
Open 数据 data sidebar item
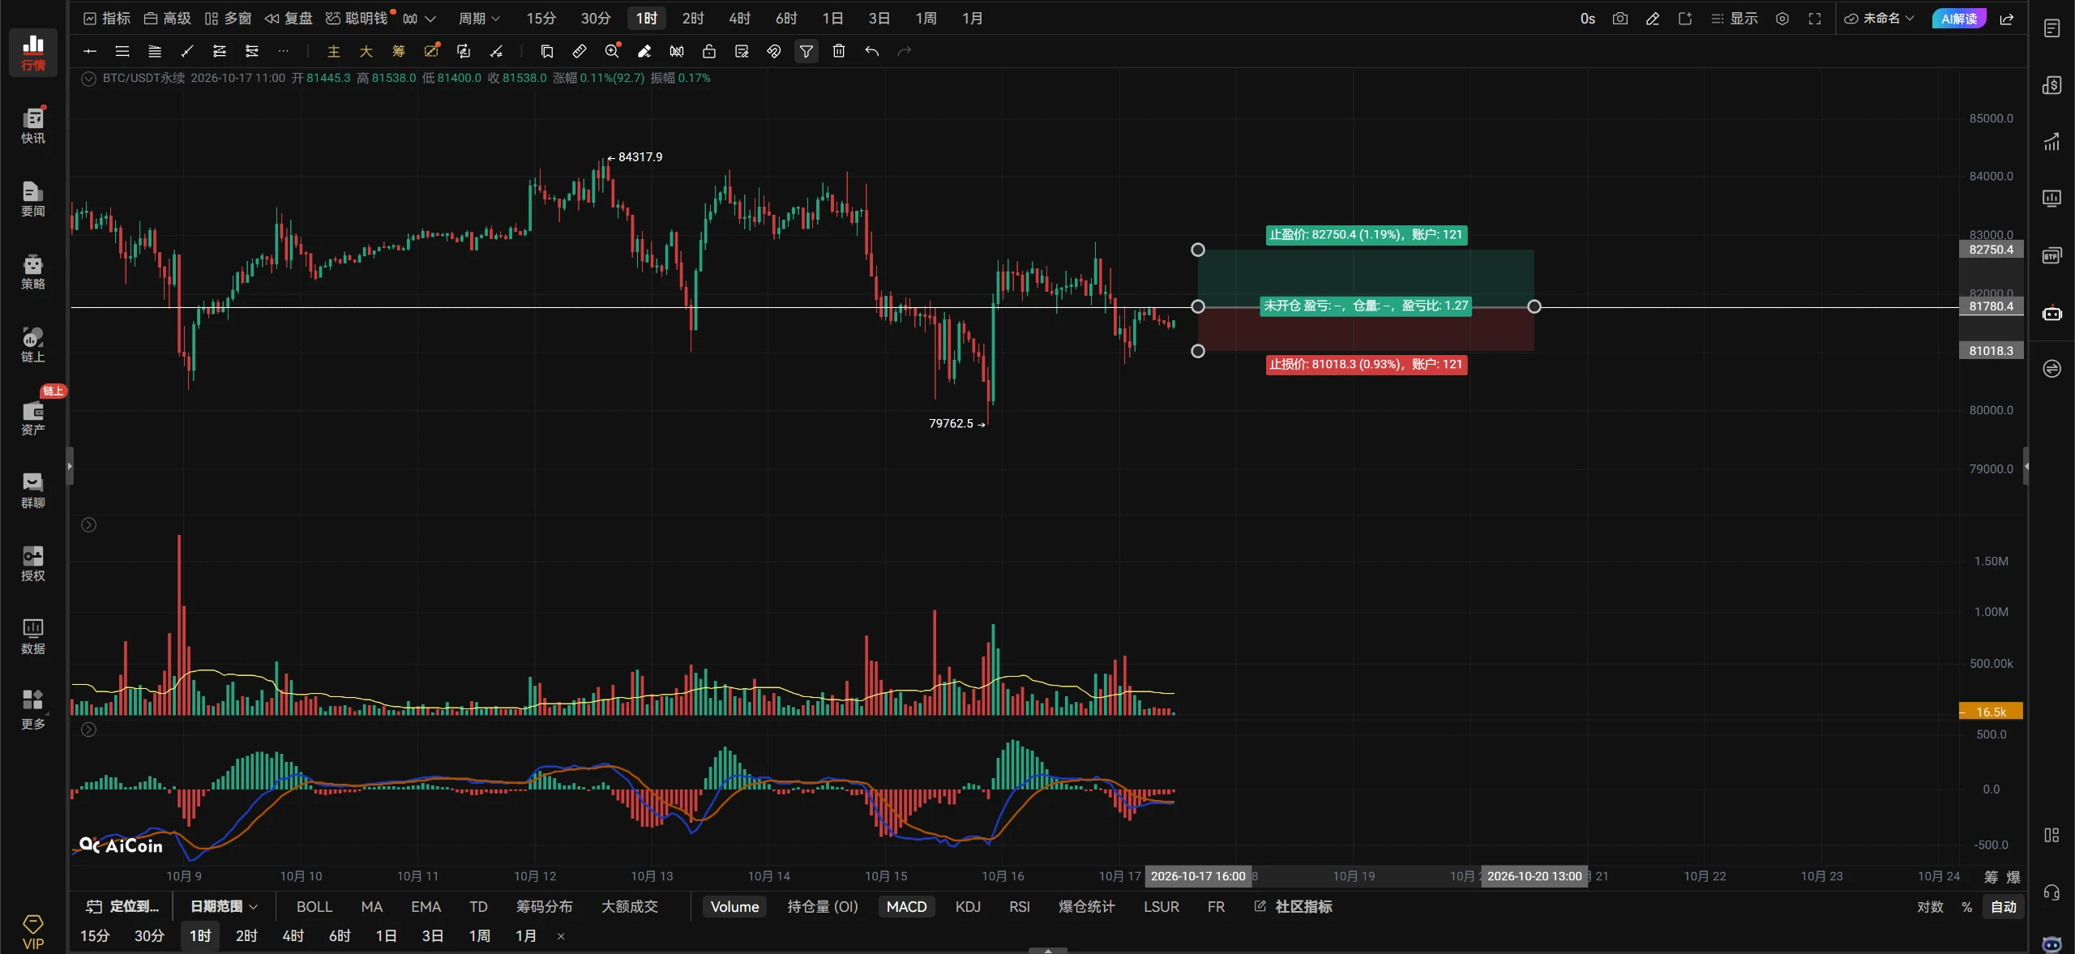33,636
